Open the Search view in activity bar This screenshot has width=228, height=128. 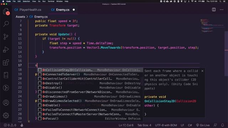(x=6, y=24)
